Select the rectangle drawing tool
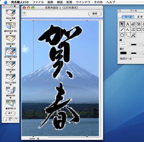 pos(139,29)
